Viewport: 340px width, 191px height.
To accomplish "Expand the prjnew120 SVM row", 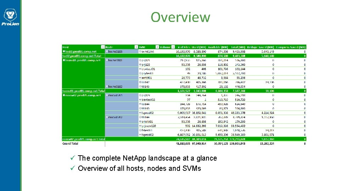I will [140, 126].
